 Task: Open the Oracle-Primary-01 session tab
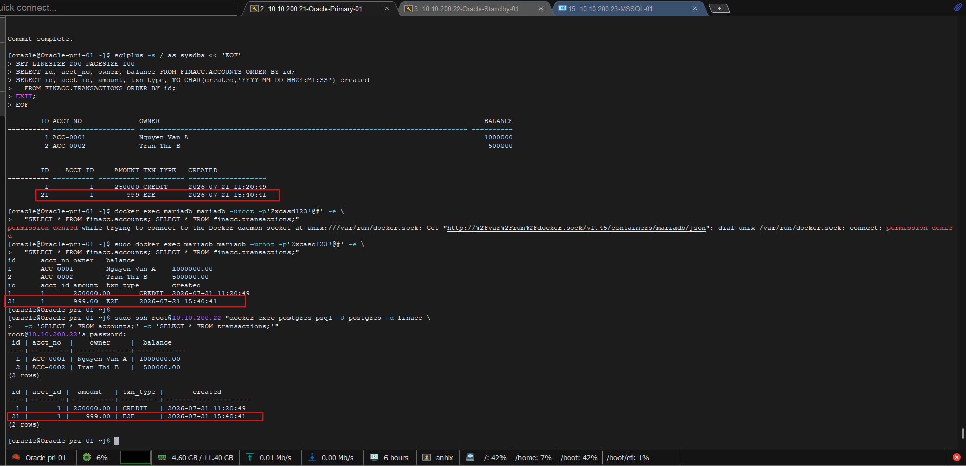coord(311,9)
